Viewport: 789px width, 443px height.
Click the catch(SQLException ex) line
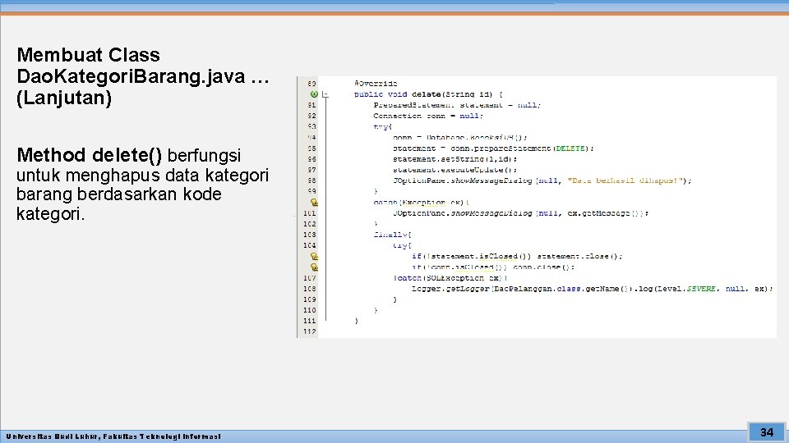450,278
